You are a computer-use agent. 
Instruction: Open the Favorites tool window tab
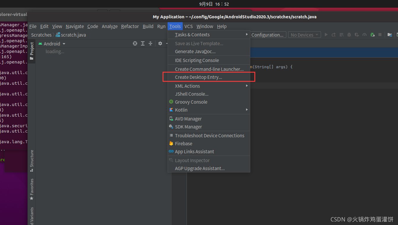tap(32, 189)
